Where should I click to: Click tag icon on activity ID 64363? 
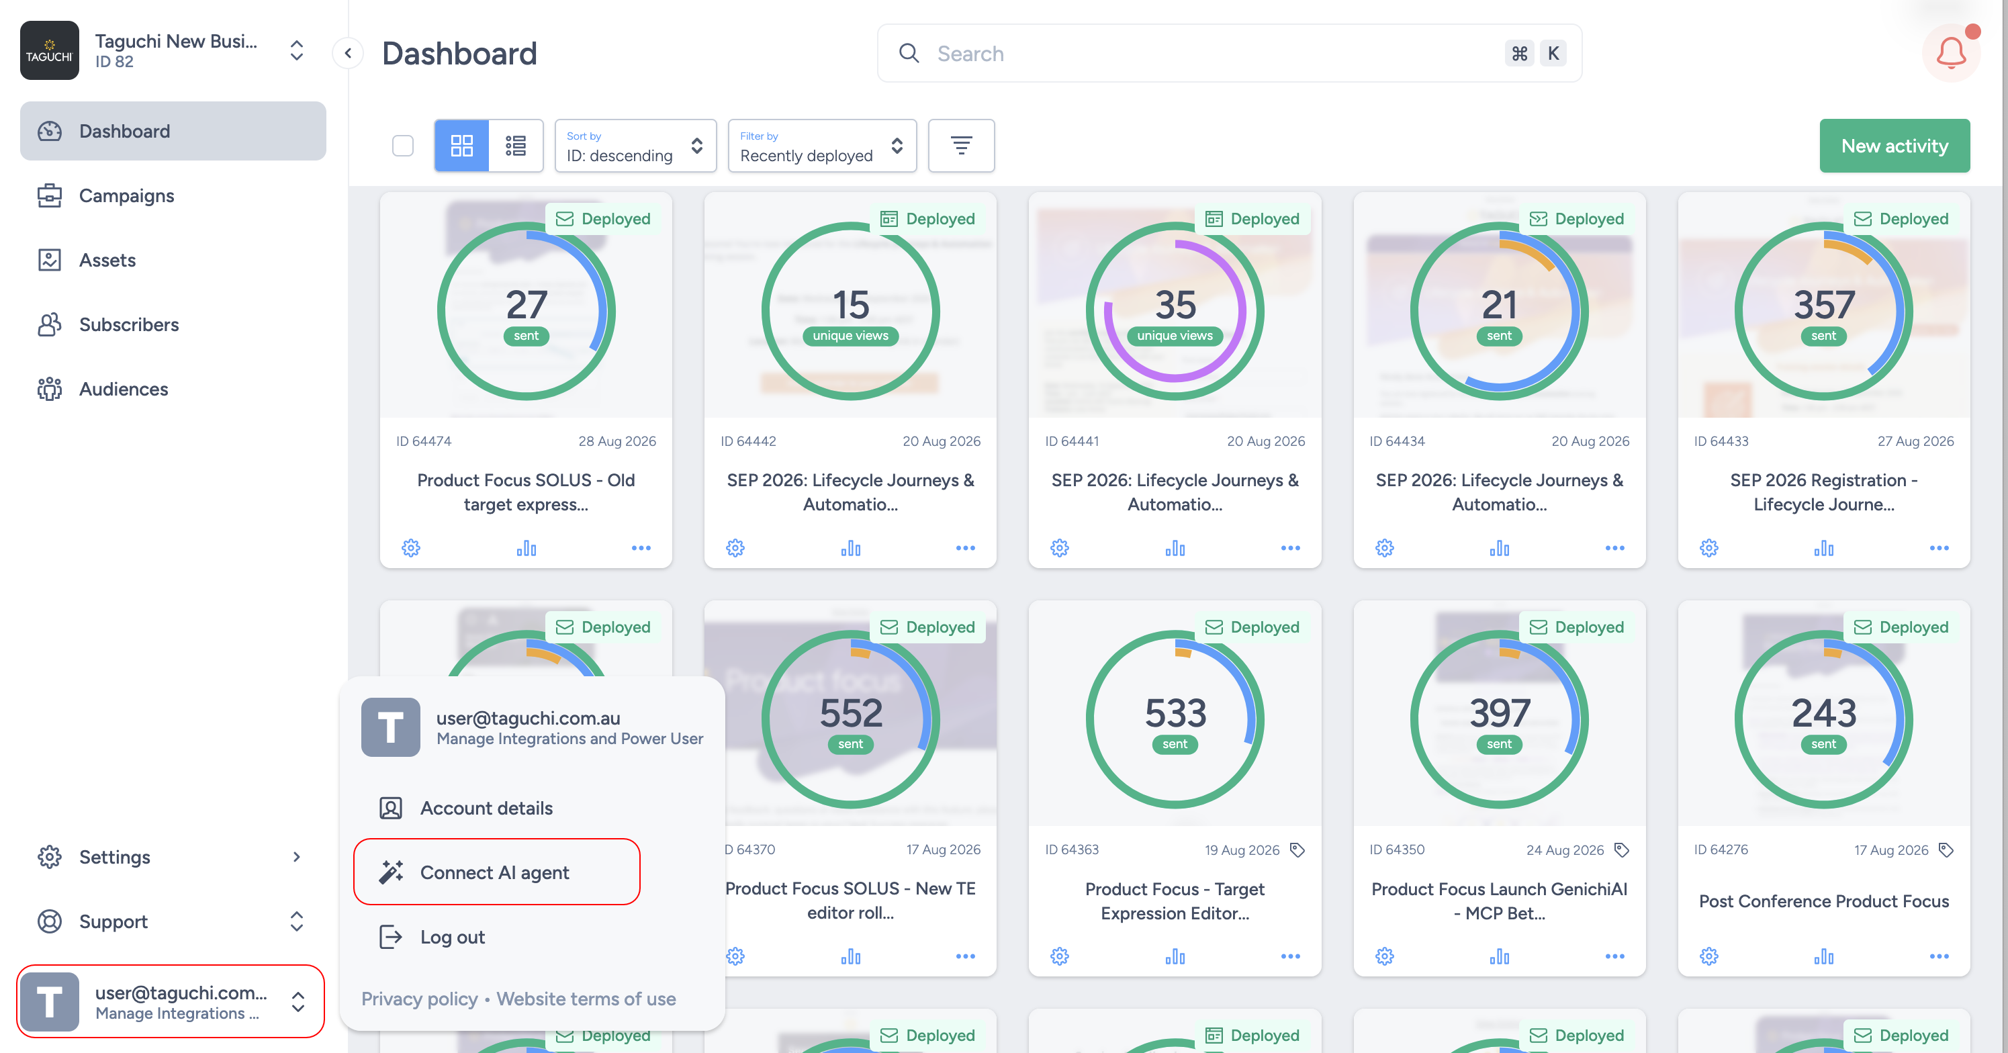(x=1297, y=850)
